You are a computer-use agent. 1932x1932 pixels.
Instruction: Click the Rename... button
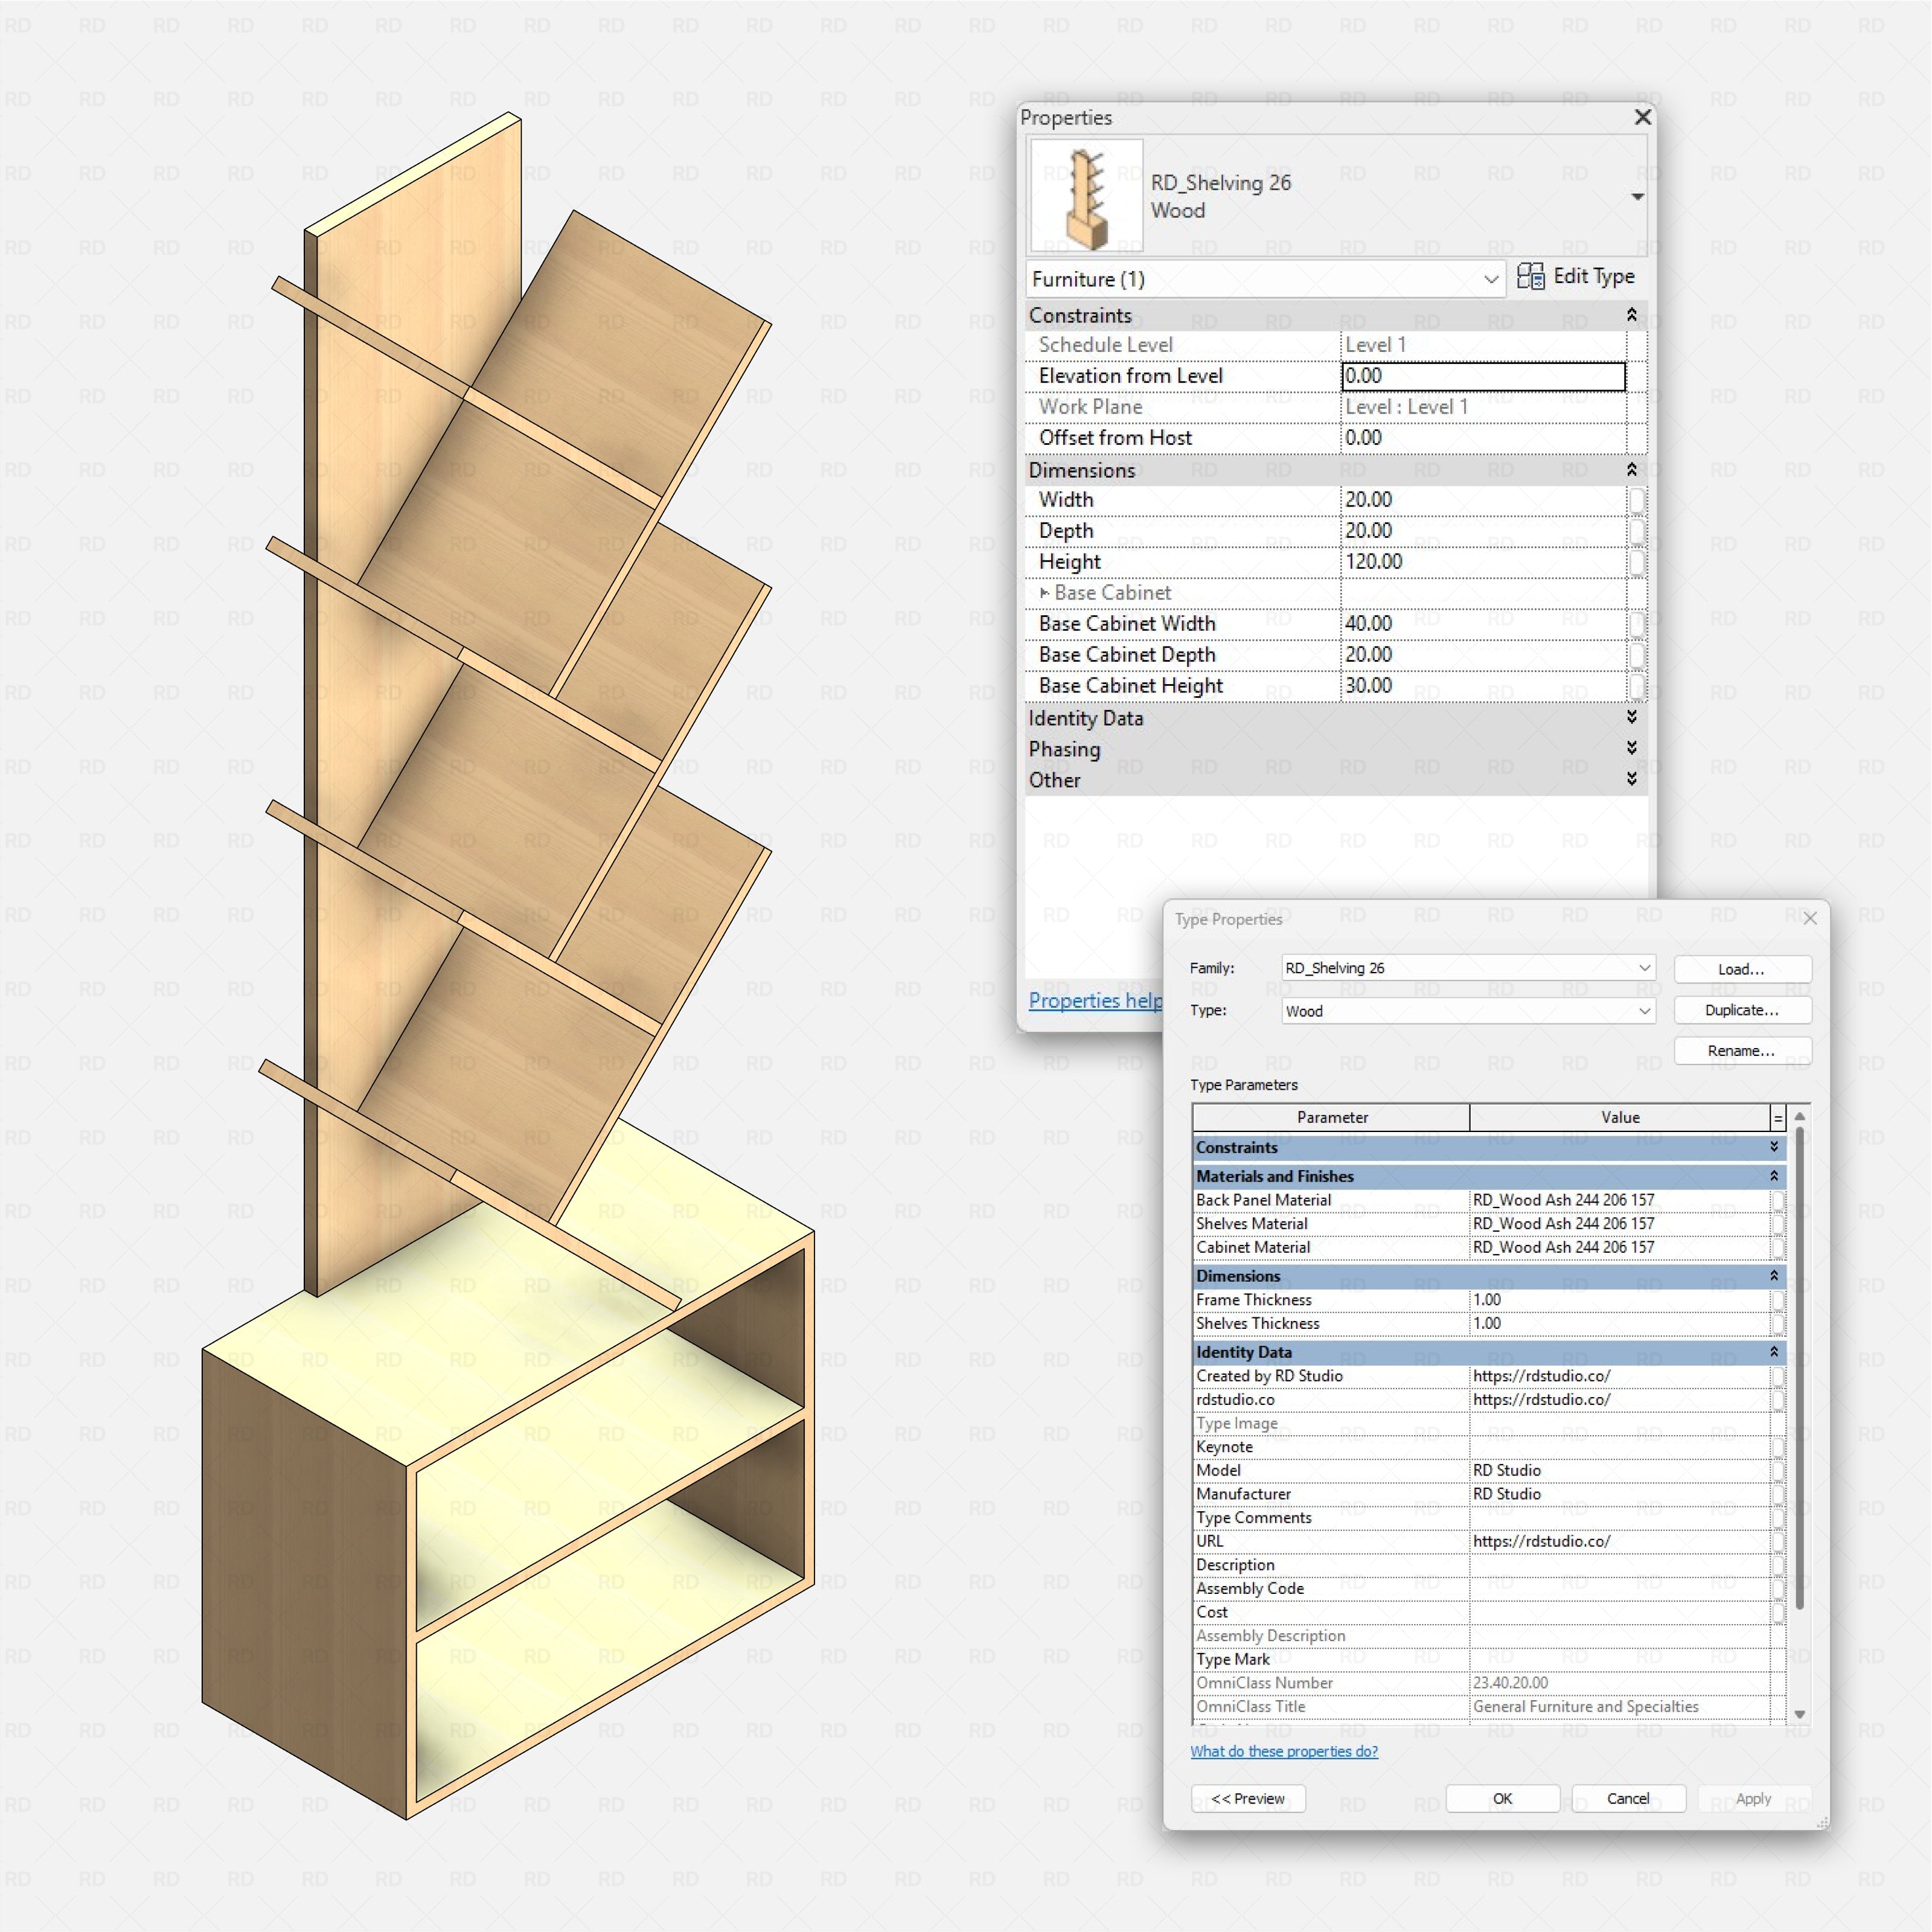(1742, 1051)
